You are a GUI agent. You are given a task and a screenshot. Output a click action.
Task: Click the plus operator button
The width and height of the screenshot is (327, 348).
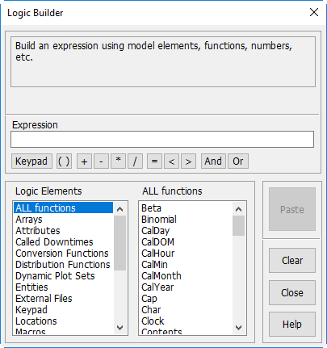(x=84, y=161)
